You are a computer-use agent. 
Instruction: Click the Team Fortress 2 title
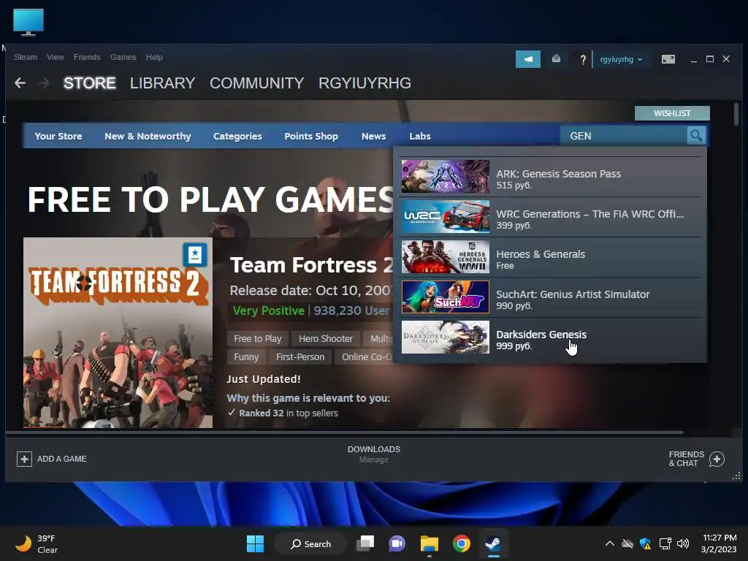[312, 264]
